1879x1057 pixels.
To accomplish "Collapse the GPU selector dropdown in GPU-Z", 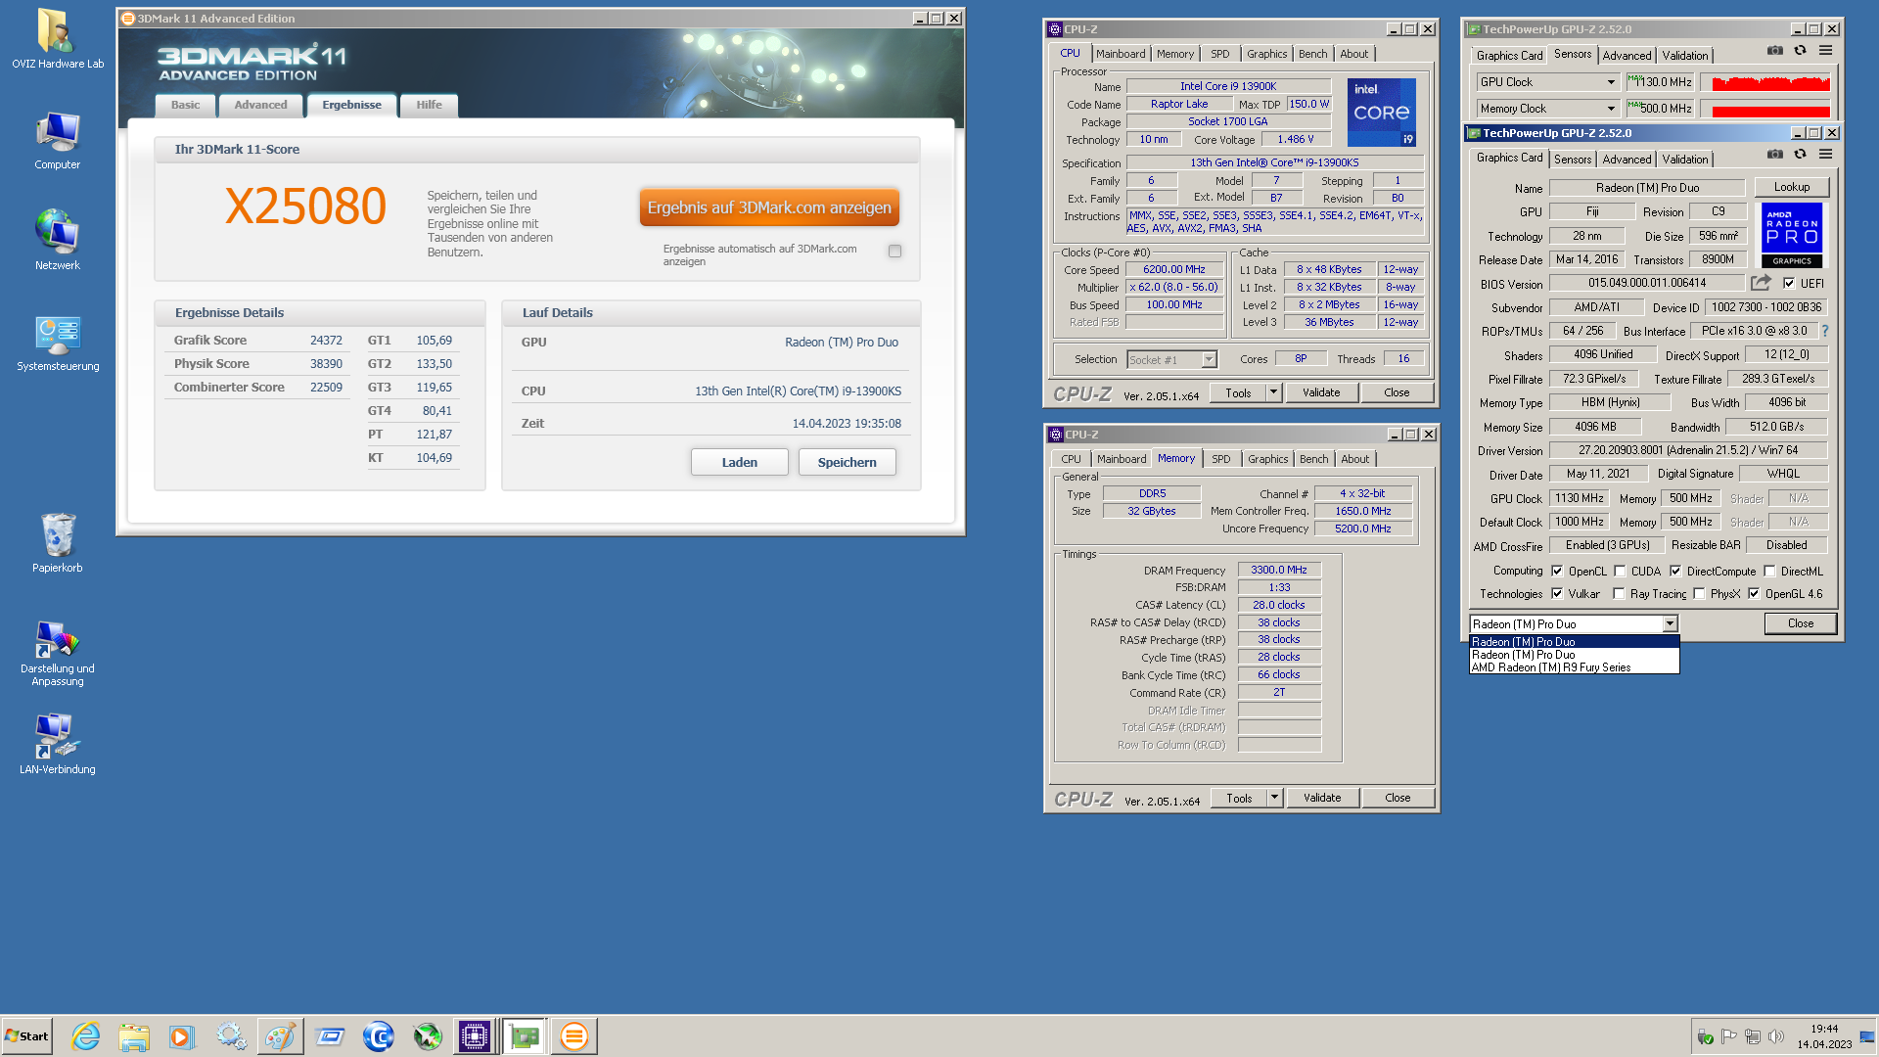I will (1670, 624).
